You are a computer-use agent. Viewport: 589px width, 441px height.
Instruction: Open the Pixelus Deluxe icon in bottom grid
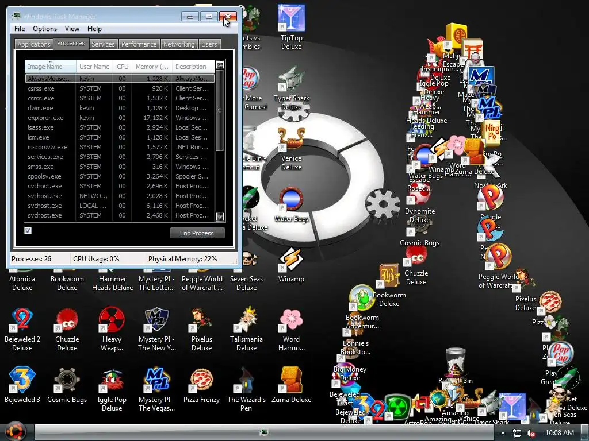202,330
